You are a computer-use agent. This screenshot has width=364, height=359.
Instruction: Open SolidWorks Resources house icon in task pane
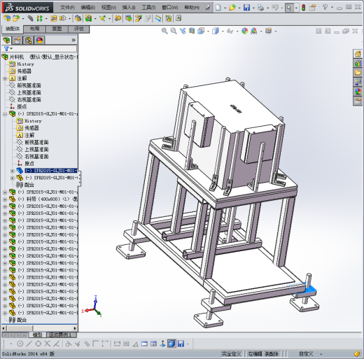(358, 54)
